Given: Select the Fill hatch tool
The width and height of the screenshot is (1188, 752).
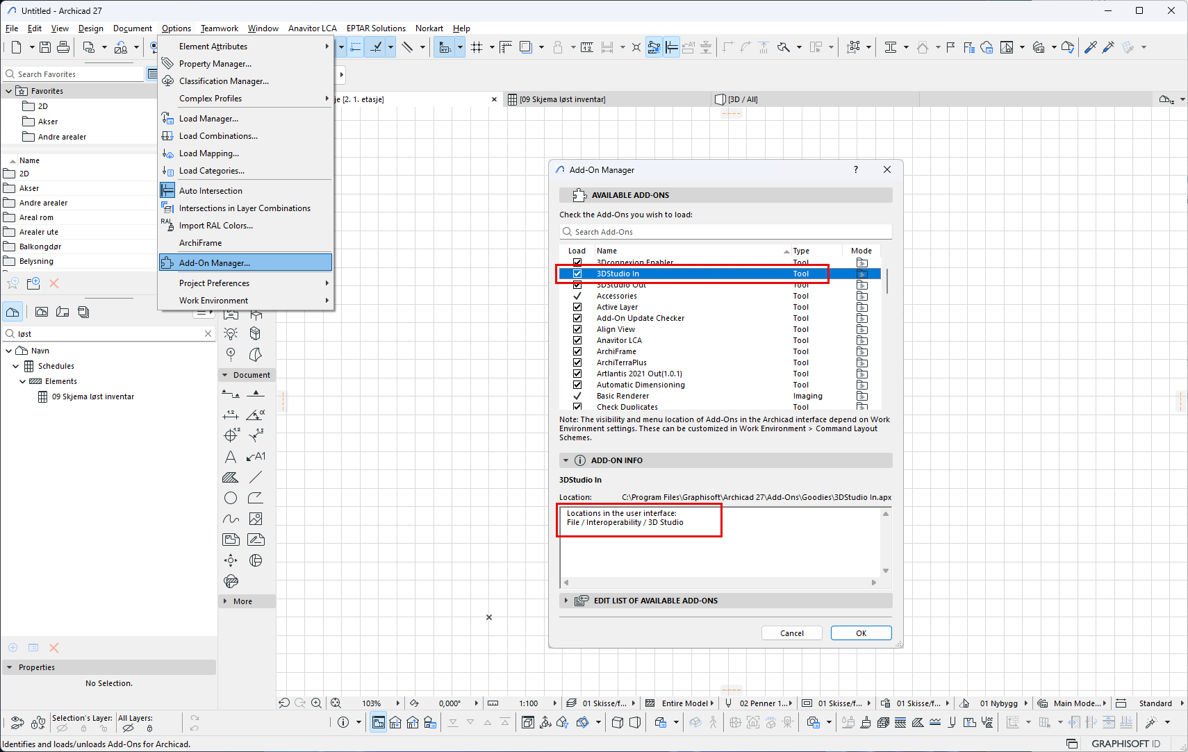Looking at the screenshot, I should click(x=231, y=478).
